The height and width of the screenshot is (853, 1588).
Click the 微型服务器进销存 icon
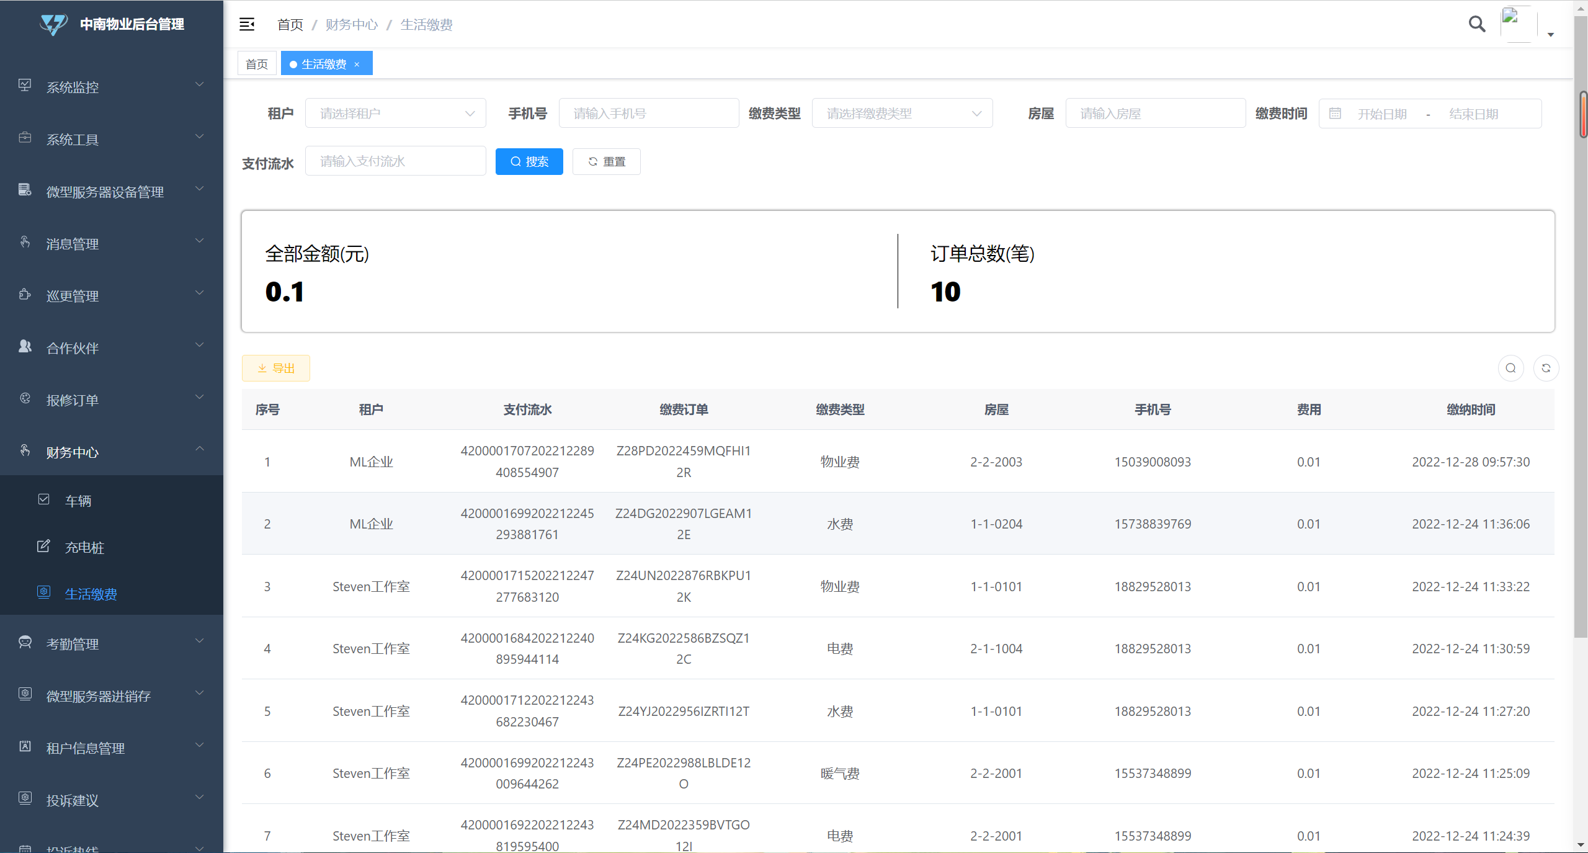point(25,694)
